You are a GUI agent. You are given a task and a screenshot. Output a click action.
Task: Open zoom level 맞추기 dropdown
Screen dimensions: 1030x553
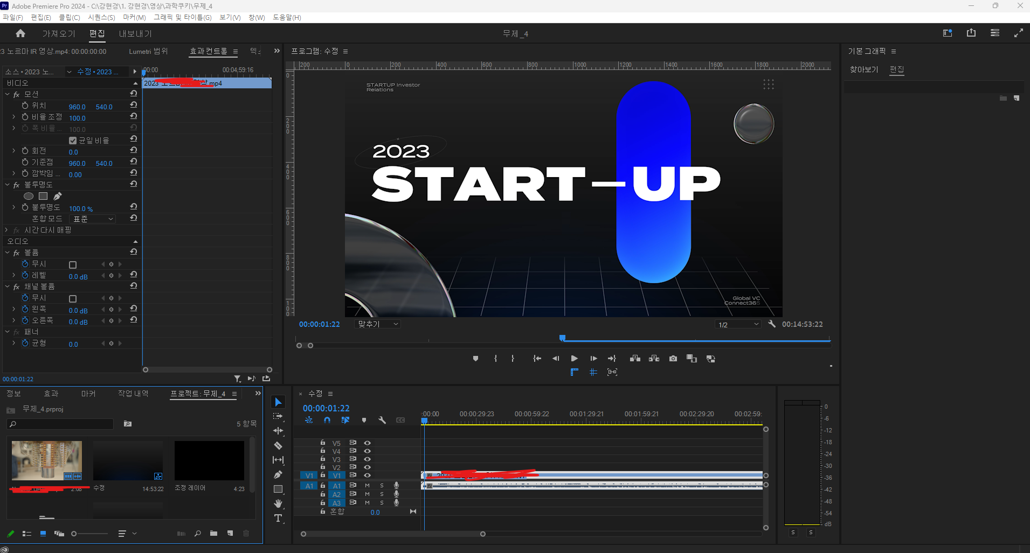[377, 324]
